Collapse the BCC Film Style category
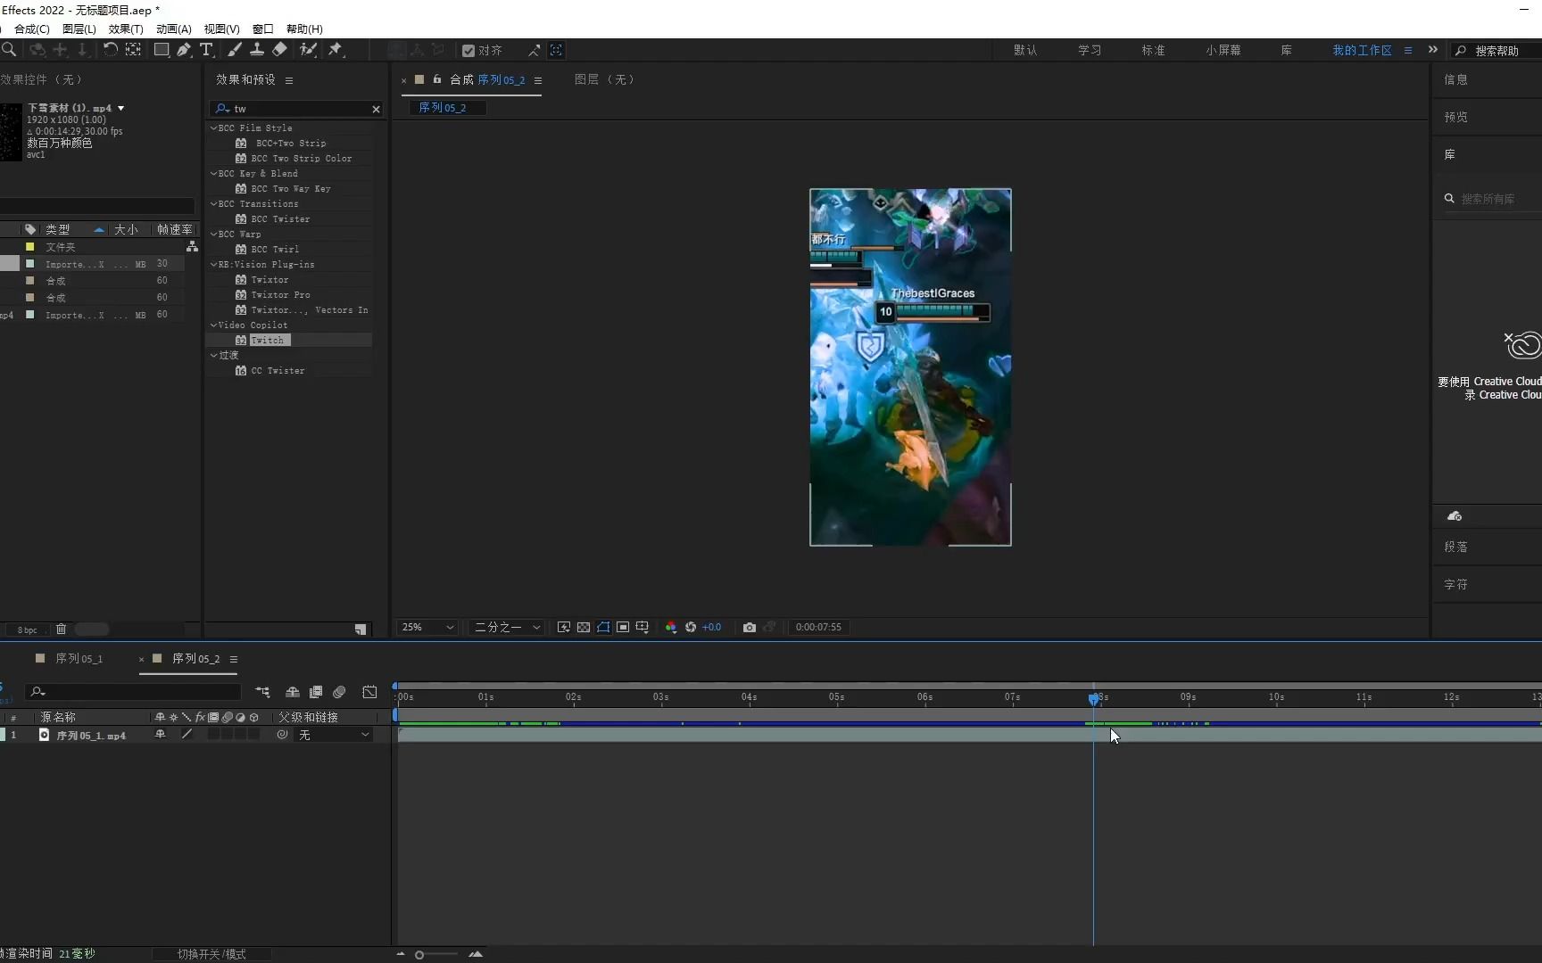The width and height of the screenshot is (1542, 963). pos(213,128)
